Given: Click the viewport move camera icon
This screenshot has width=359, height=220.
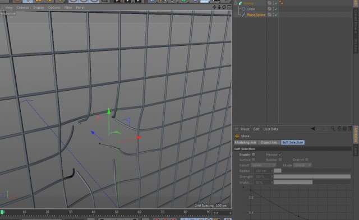Looking at the screenshot, I should point(214,7).
